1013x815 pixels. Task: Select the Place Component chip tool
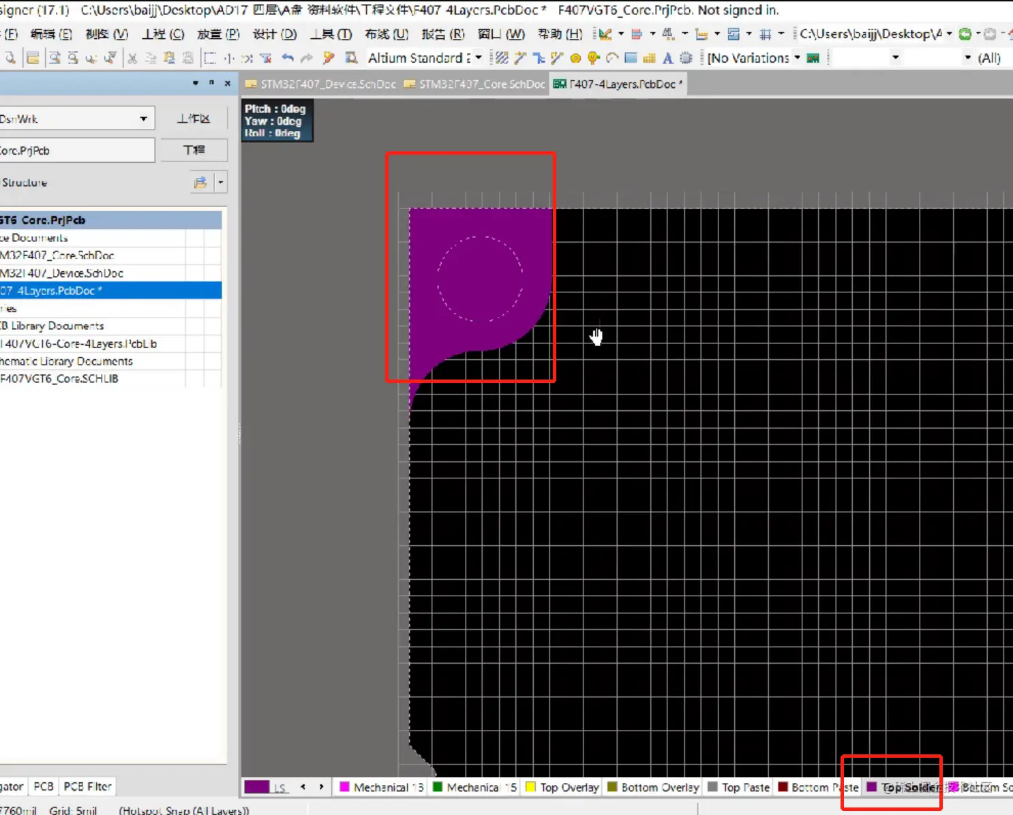point(686,58)
